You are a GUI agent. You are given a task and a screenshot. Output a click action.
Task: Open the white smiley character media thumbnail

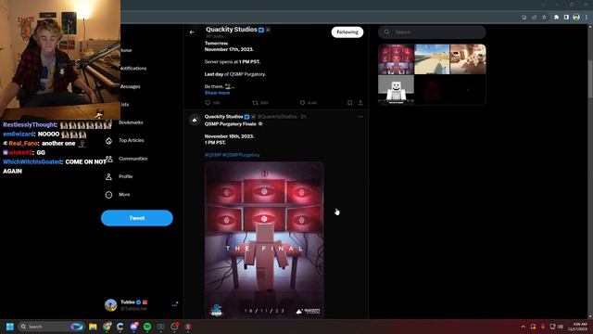(x=396, y=89)
